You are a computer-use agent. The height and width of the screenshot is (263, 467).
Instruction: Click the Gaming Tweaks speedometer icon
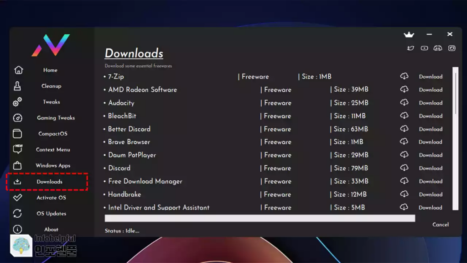tap(18, 118)
